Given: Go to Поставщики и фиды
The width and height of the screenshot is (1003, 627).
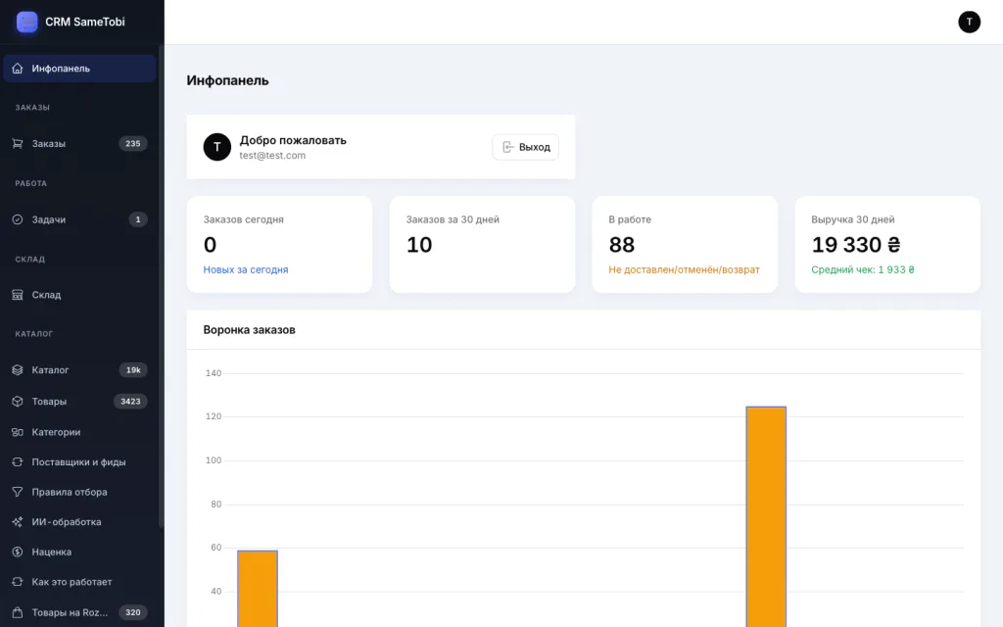Looking at the screenshot, I should point(79,462).
